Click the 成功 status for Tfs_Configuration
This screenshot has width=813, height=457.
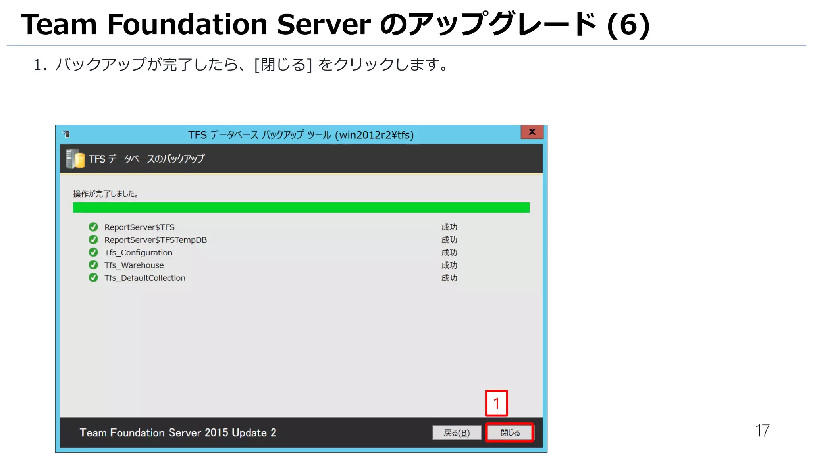pyautogui.click(x=449, y=253)
